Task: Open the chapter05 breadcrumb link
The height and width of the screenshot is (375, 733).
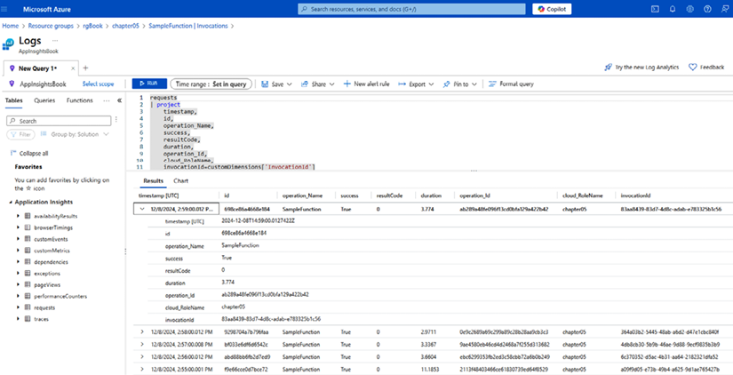Action: coord(126,26)
